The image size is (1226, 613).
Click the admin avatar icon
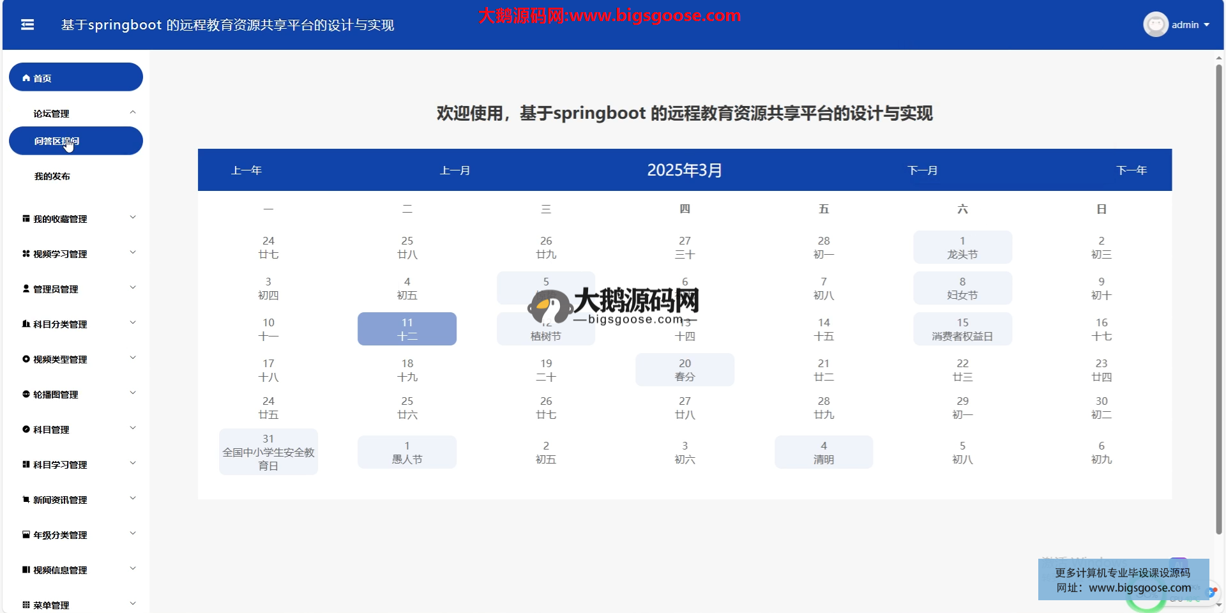point(1155,25)
